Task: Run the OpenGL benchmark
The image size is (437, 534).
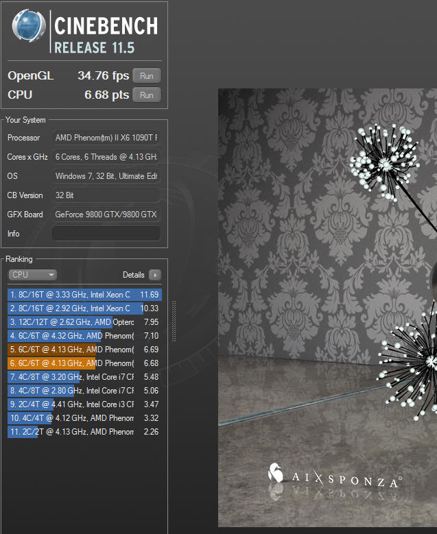Action: coord(146,75)
